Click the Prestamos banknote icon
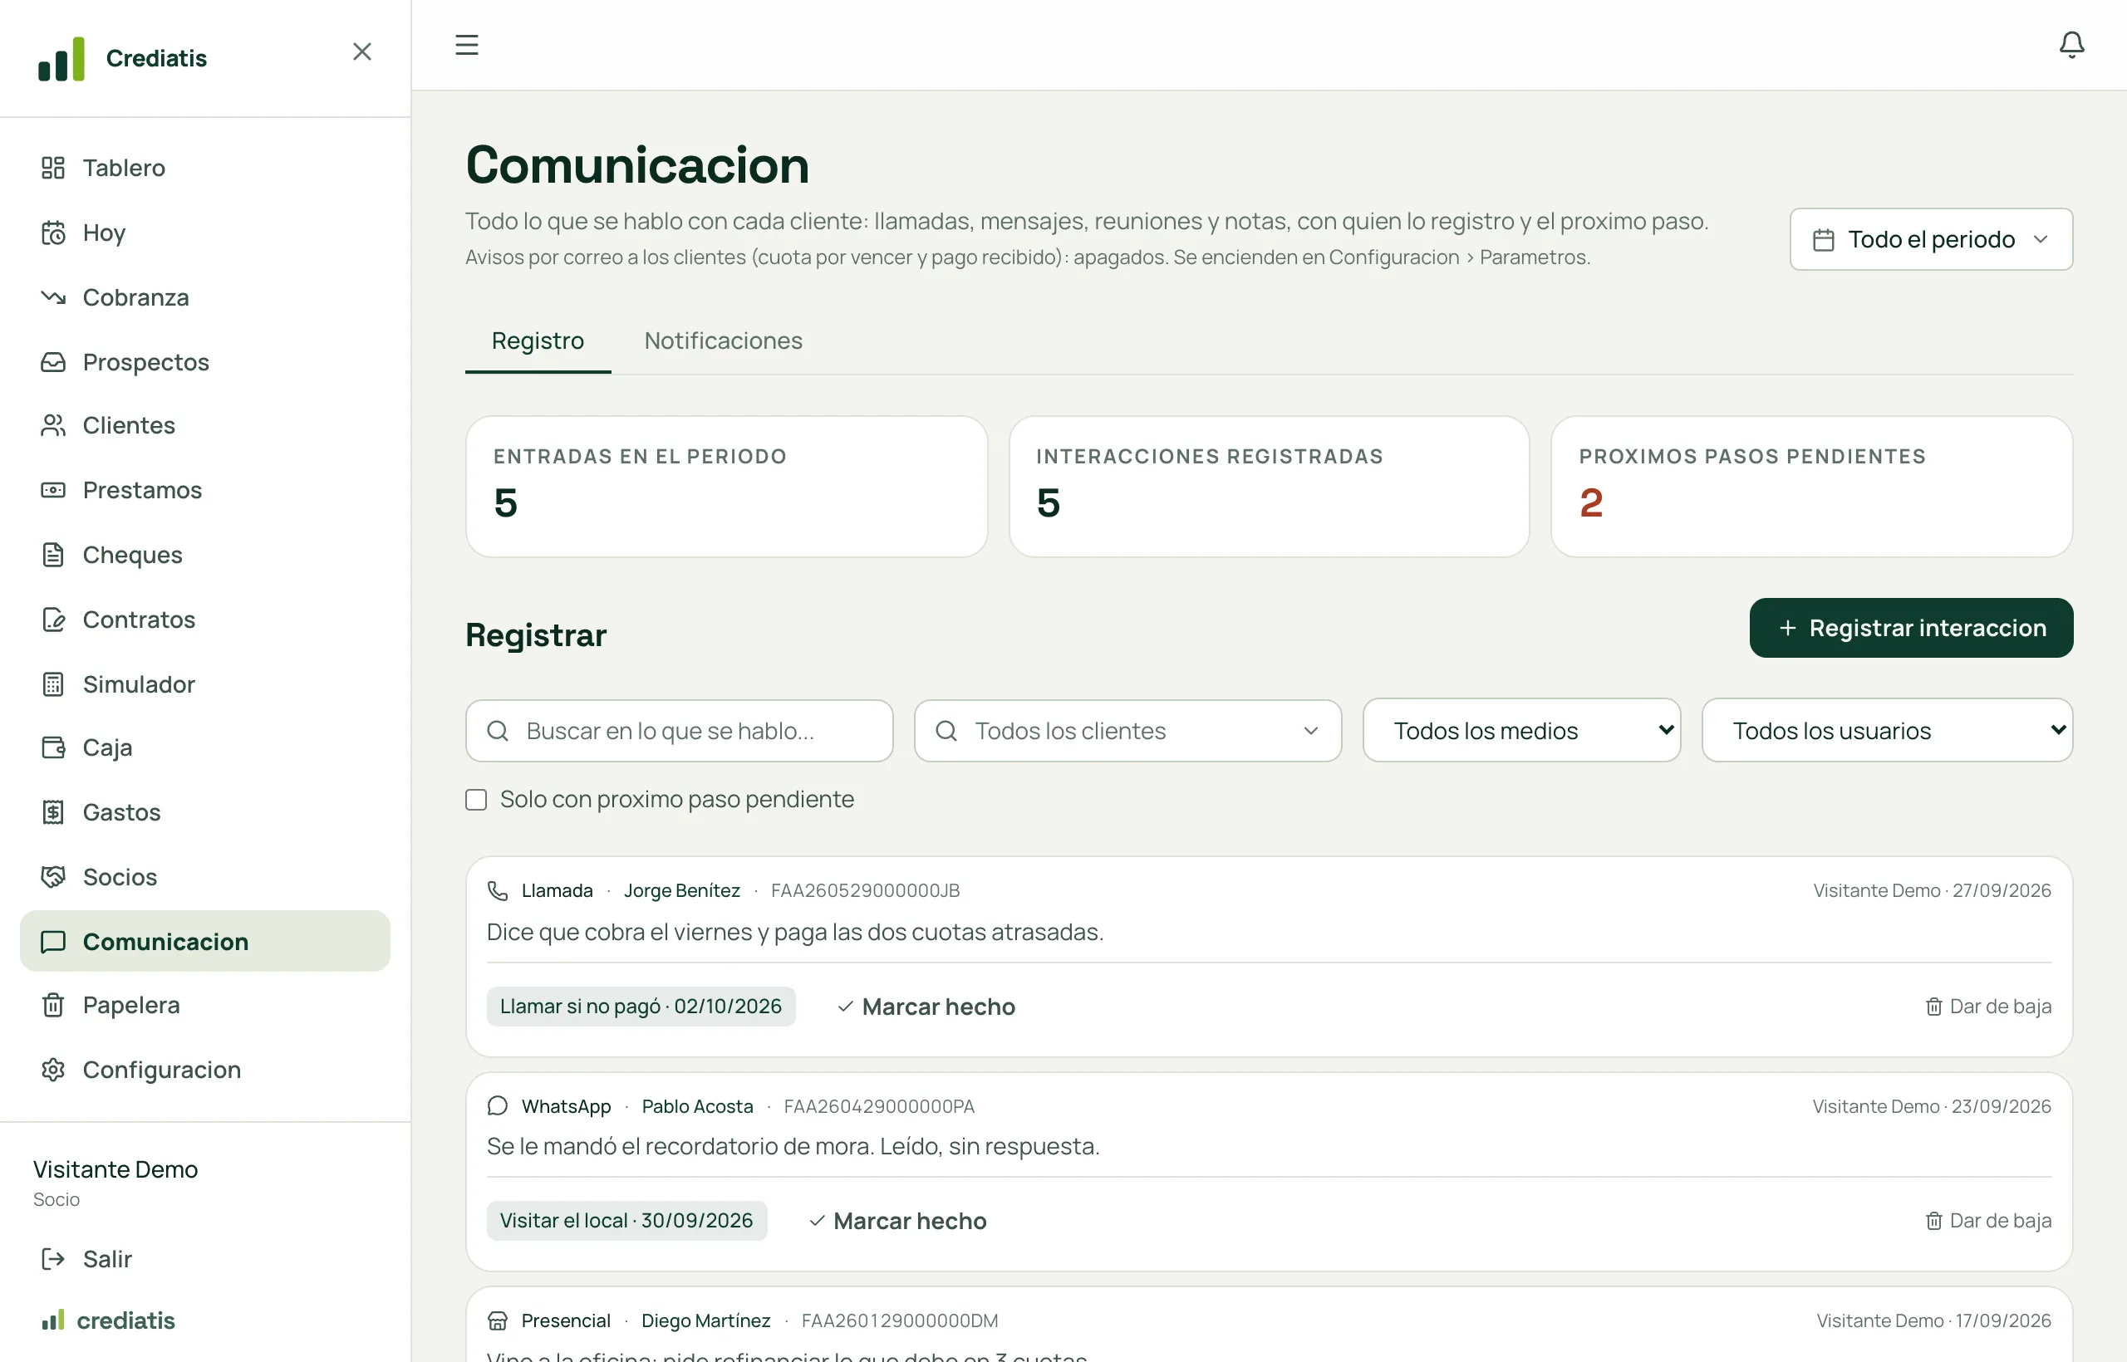The image size is (2127, 1362). pos(53,490)
